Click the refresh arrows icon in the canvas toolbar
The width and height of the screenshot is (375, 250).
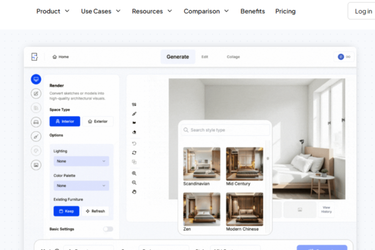(x=134, y=152)
